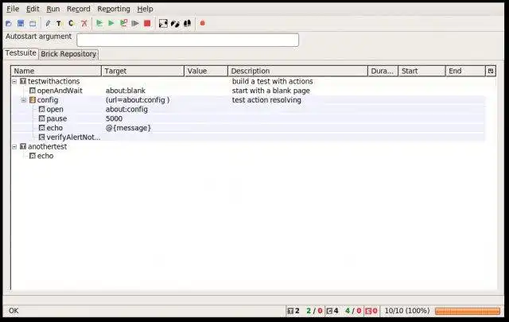Click the open folder toolbar icon
Image resolution: width=509 pixels, height=322 pixels.
click(9, 23)
